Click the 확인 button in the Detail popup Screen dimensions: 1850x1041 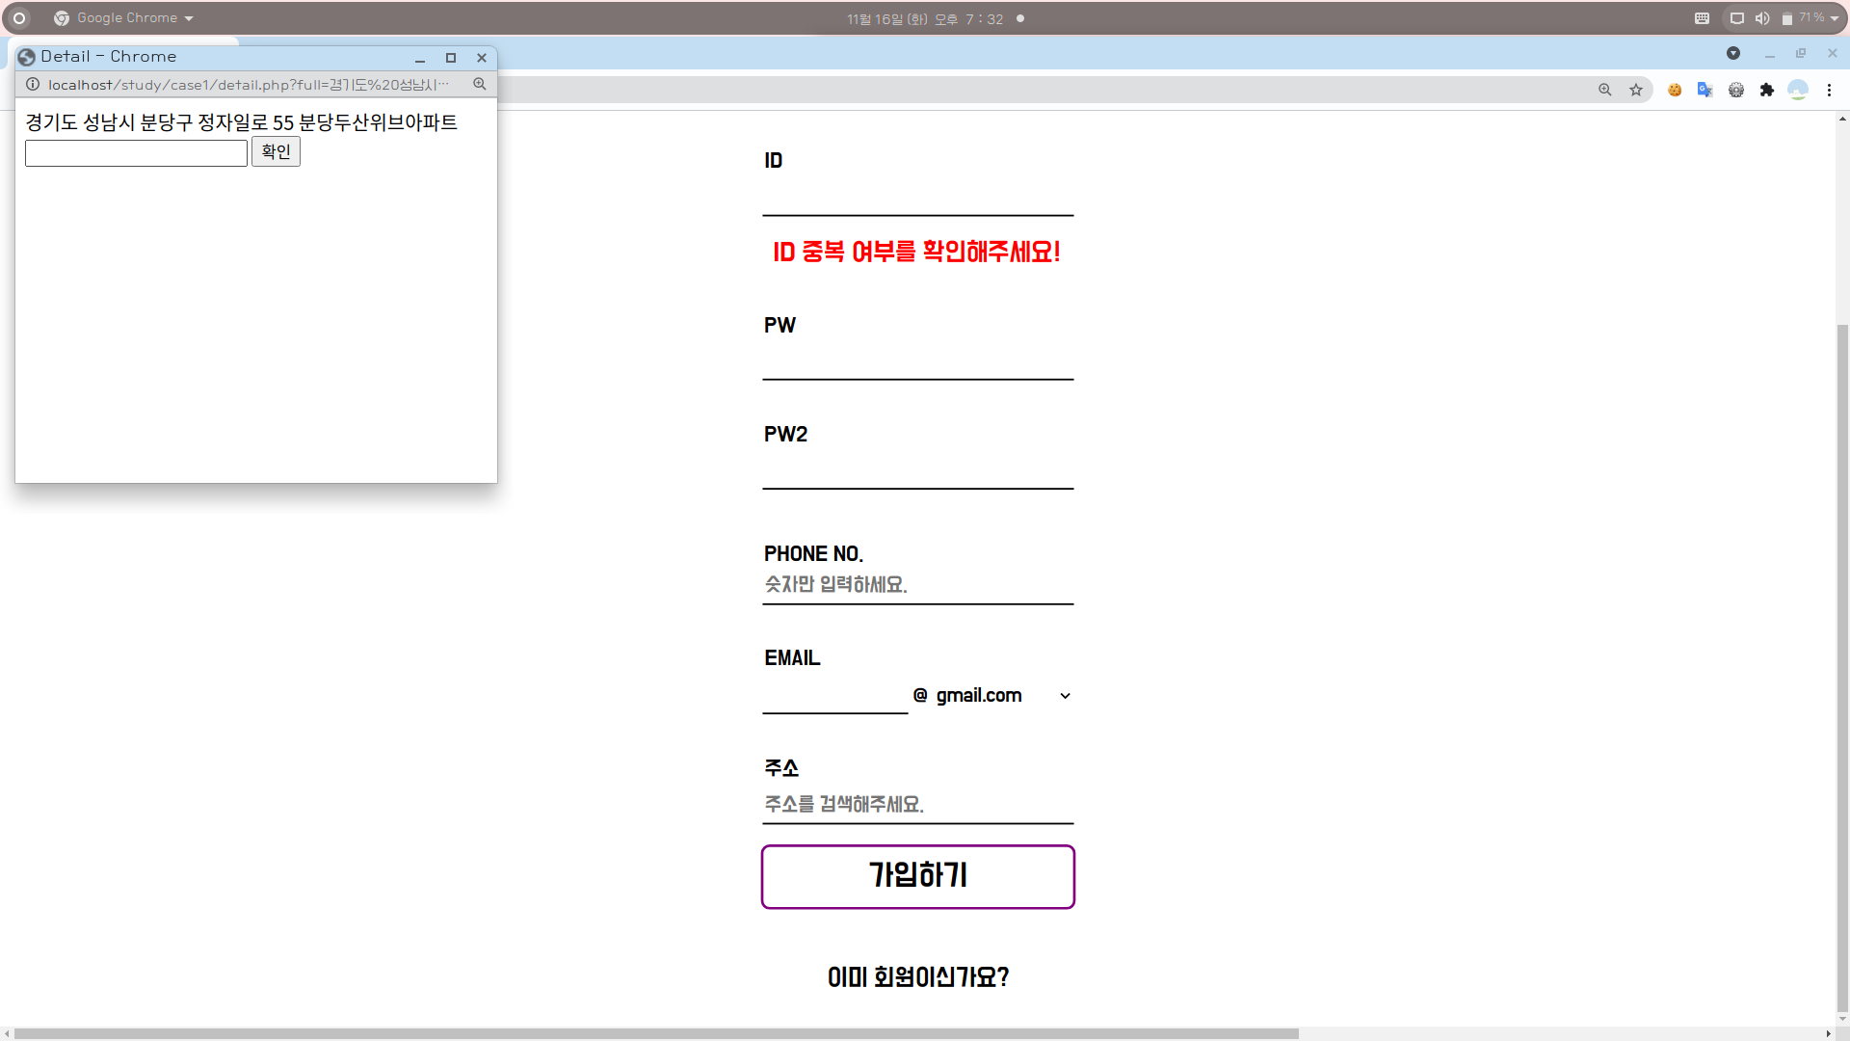[276, 151]
